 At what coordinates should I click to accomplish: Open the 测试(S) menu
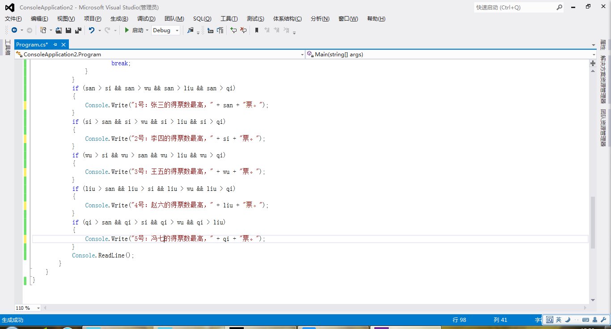(255, 18)
